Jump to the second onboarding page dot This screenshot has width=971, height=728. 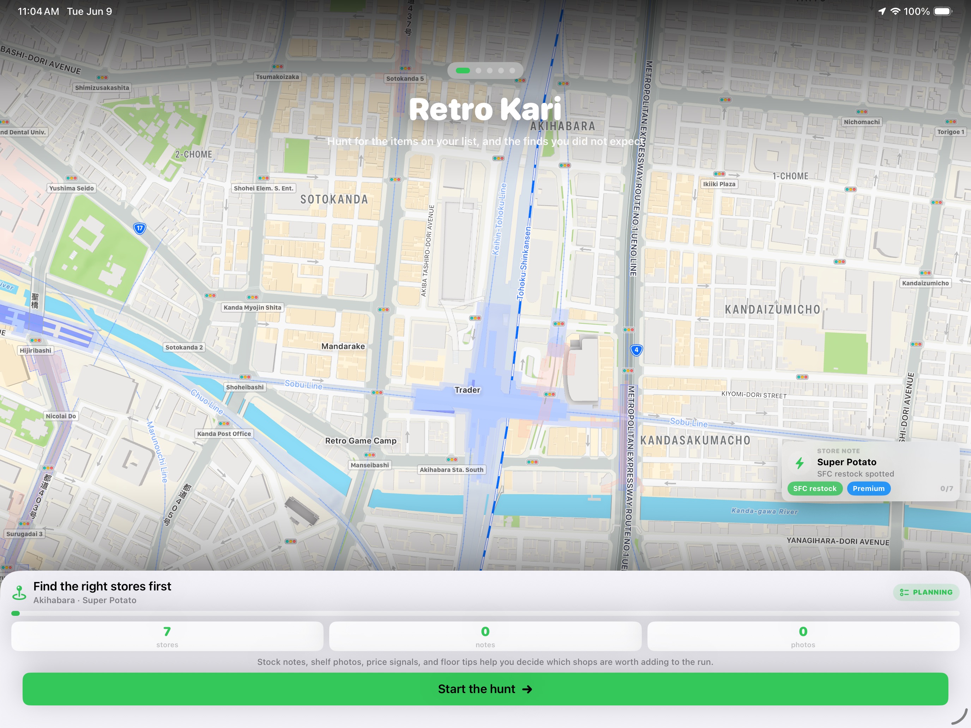tap(478, 70)
